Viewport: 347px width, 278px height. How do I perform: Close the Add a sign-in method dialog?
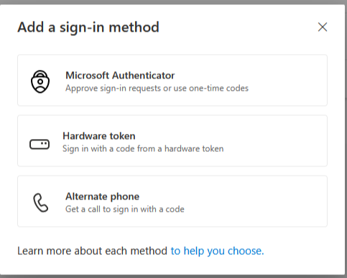tap(323, 27)
